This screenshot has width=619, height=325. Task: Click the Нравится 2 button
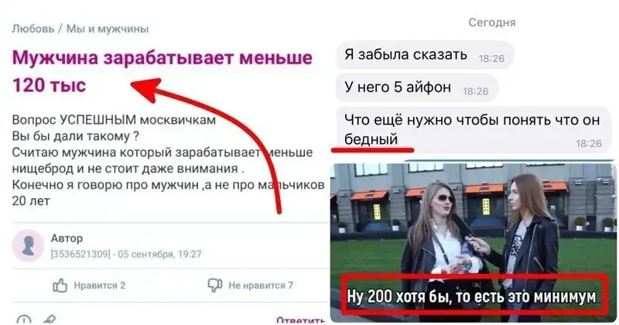pos(89,285)
